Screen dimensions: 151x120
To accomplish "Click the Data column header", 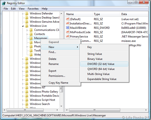I will [134, 14].
